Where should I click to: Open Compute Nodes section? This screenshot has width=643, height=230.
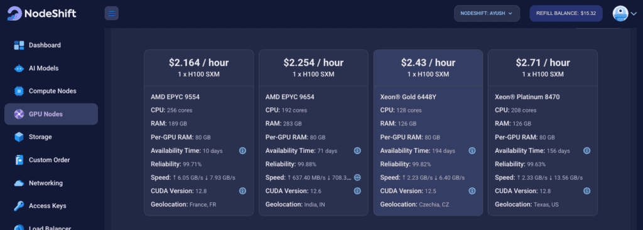[x=51, y=91]
